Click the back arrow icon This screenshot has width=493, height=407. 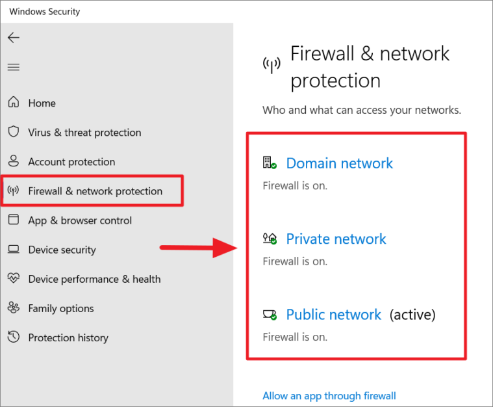(x=14, y=38)
